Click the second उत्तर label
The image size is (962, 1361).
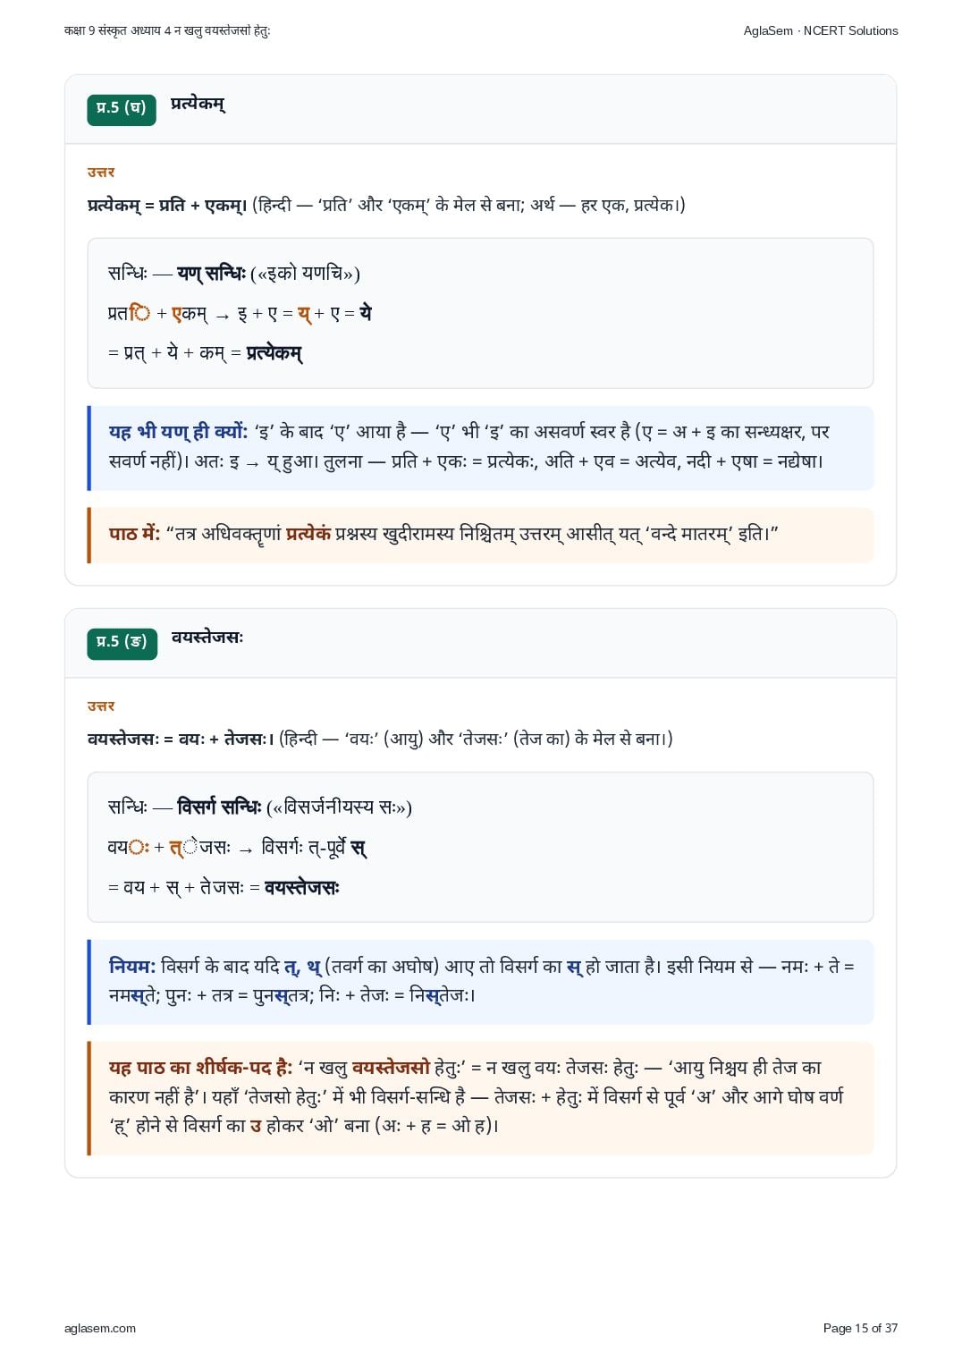[101, 706]
